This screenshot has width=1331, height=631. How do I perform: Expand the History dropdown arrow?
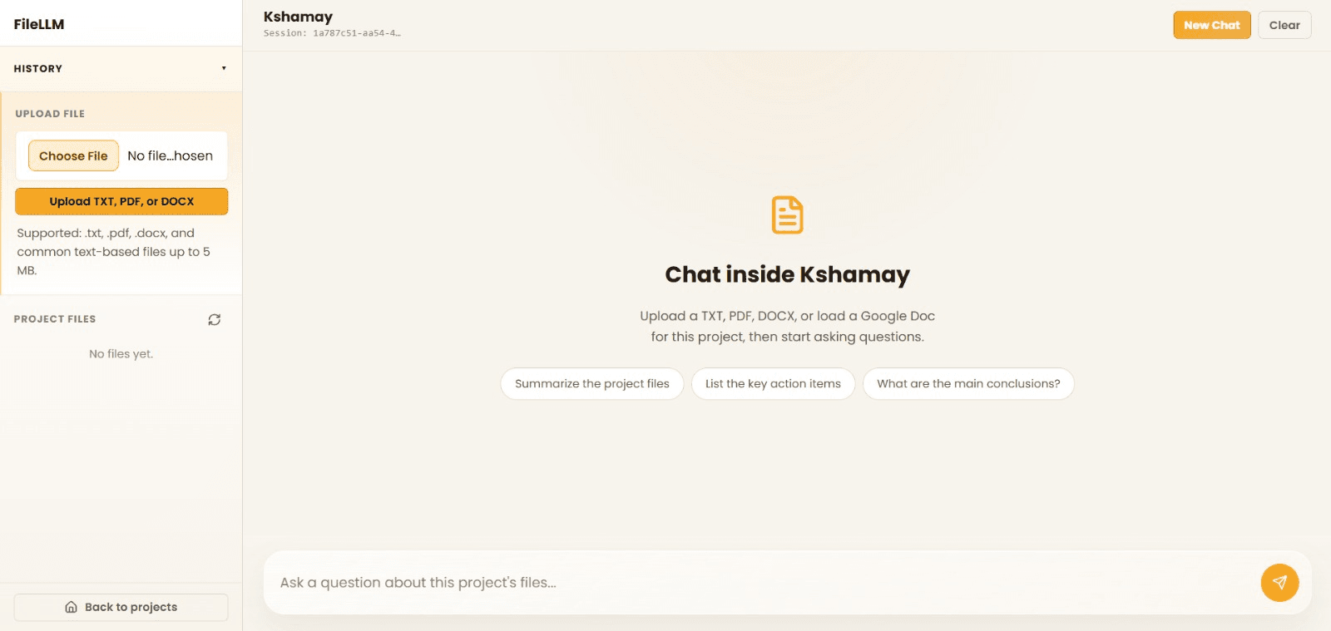(x=224, y=68)
